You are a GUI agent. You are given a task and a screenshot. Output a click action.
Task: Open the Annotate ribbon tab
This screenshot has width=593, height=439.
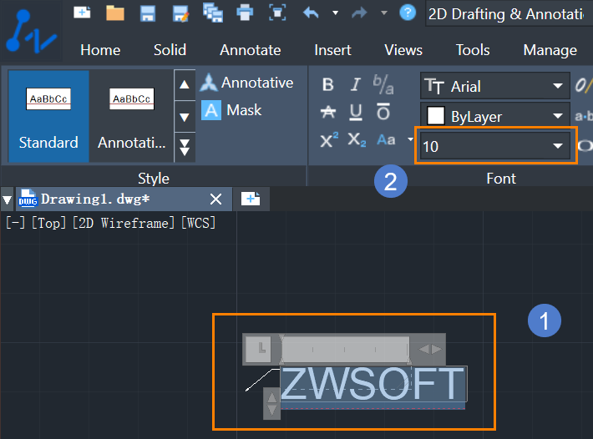coord(251,50)
